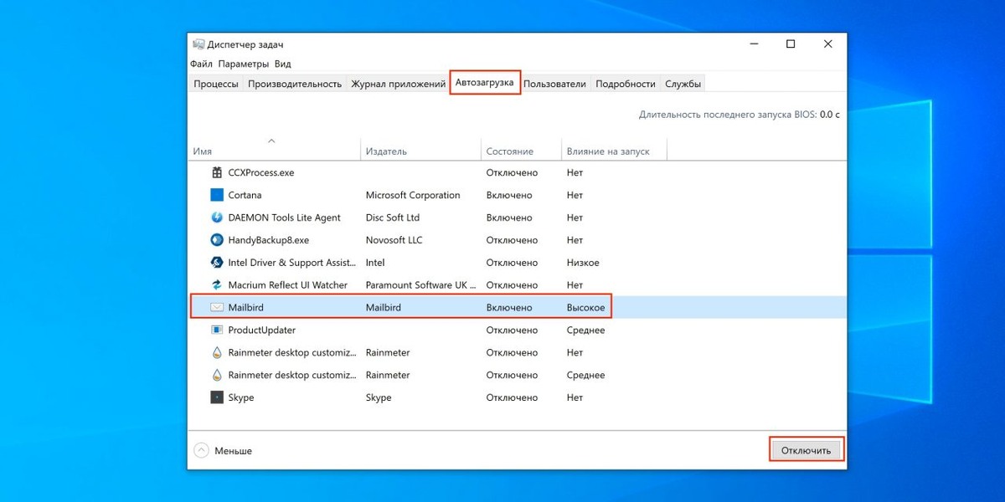Image resolution: width=1005 pixels, height=502 pixels.
Task: Click the sort arrow above Имя column
Action: click(x=272, y=141)
